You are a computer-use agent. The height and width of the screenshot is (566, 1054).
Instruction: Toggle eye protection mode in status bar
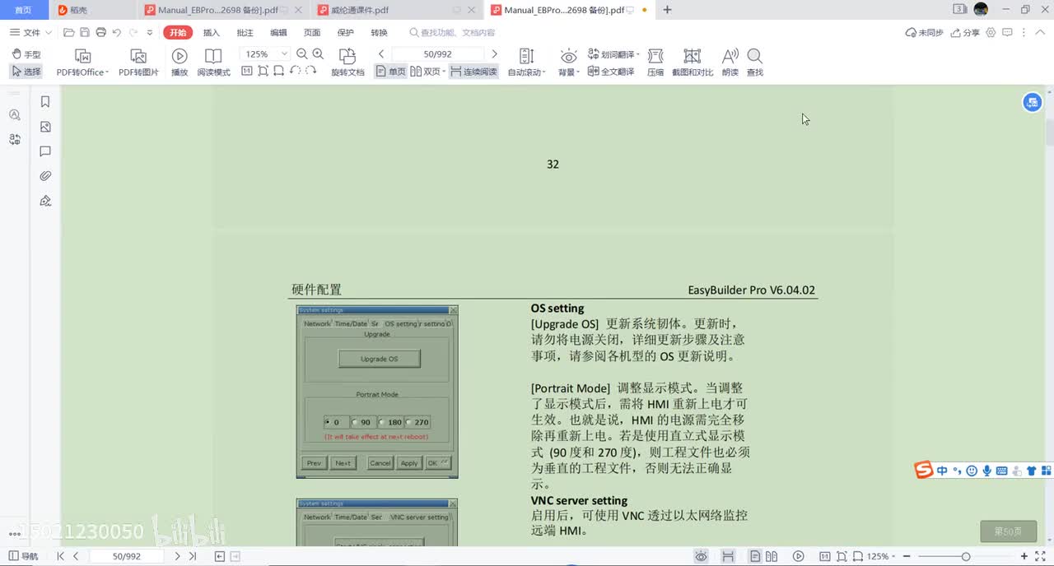[701, 557]
